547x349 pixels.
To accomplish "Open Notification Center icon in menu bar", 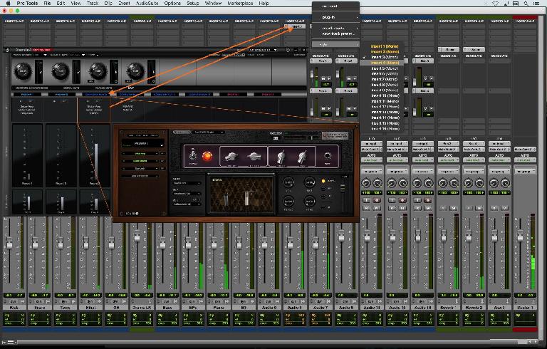I will pos(536,4).
